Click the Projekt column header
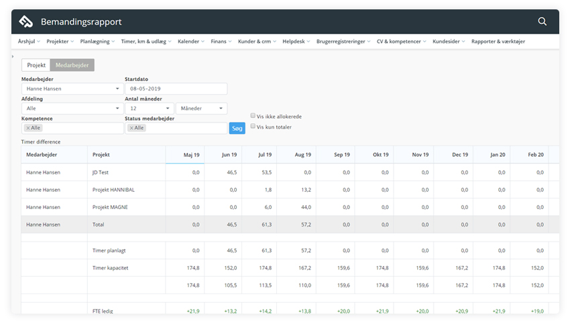The image size is (570, 323). point(127,154)
